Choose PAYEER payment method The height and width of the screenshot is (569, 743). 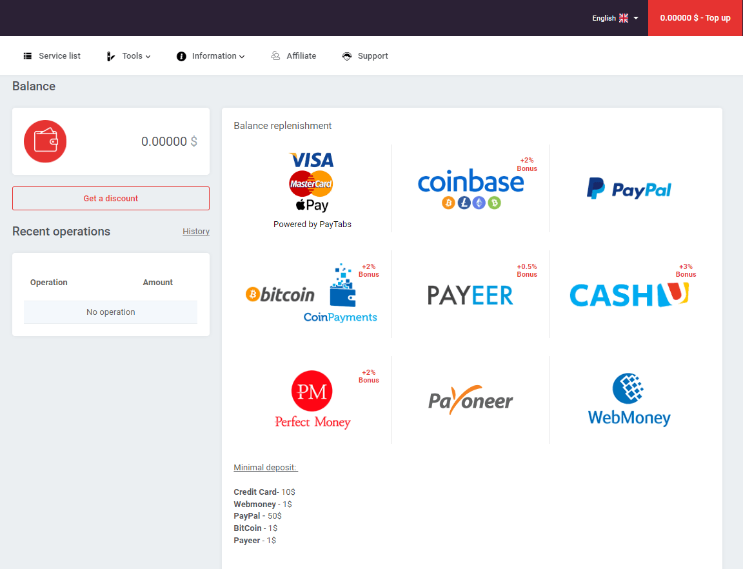click(471, 294)
